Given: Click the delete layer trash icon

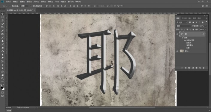Looking at the screenshot, I should coord(204,68).
